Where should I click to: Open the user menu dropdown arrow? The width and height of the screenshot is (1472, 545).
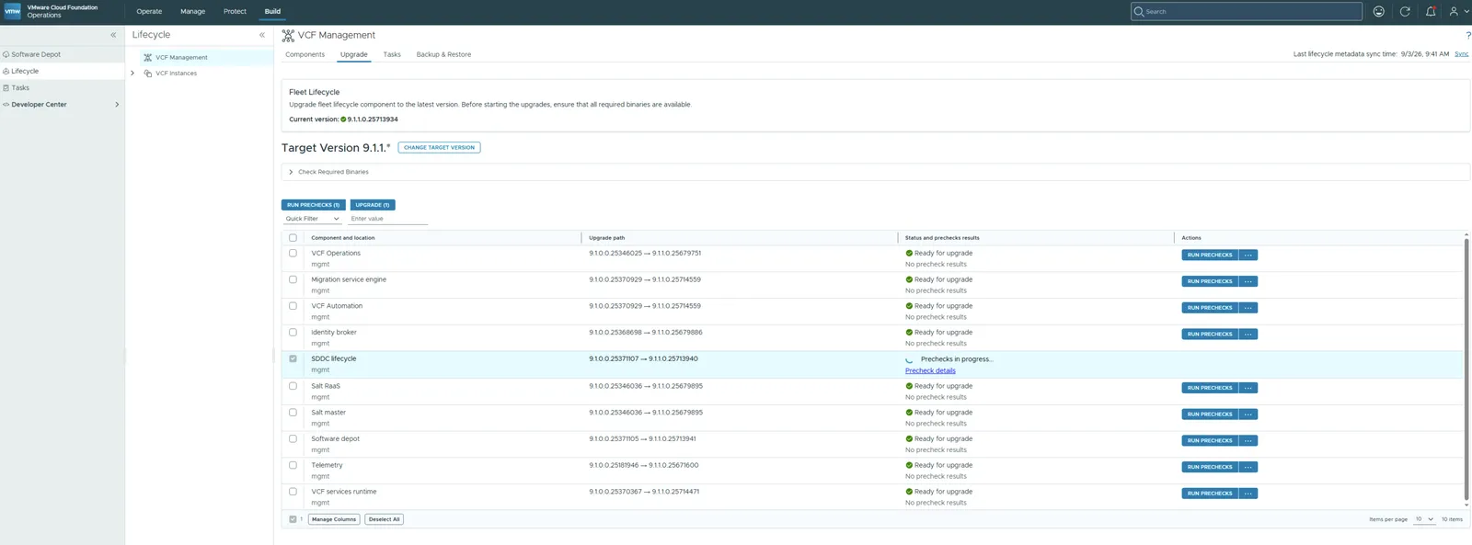click(1466, 11)
